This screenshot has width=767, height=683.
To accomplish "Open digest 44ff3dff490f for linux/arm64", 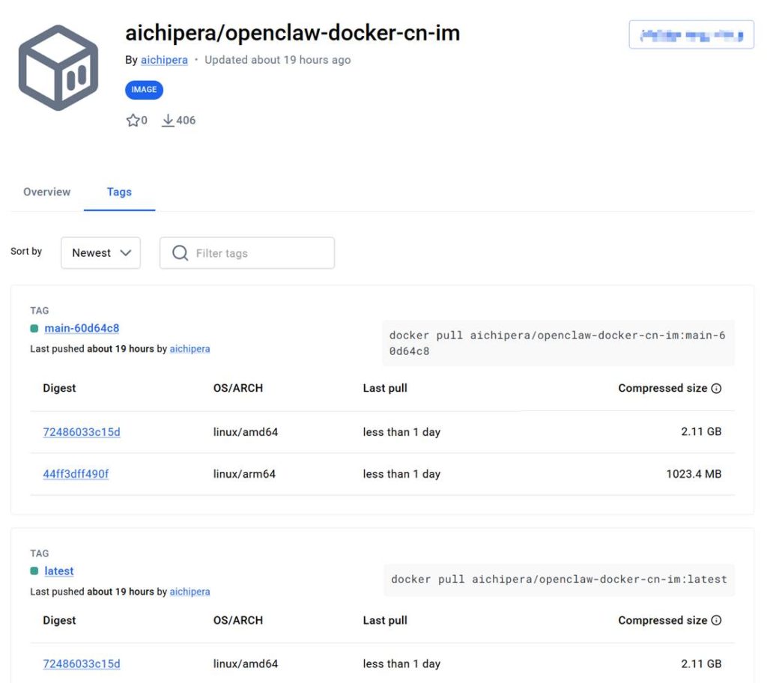I will 76,474.
